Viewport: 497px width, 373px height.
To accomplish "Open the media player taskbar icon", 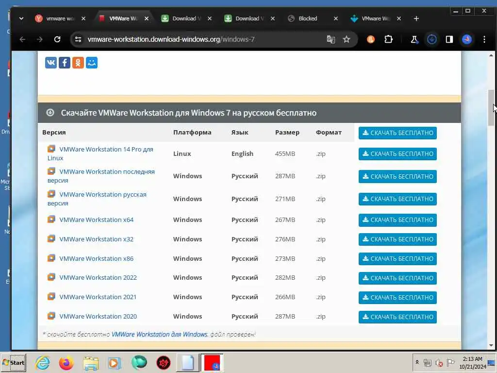I will [x=115, y=363].
